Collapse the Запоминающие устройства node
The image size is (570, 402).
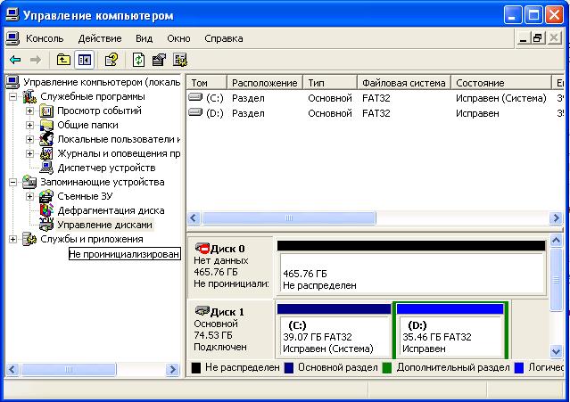[12, 182]
